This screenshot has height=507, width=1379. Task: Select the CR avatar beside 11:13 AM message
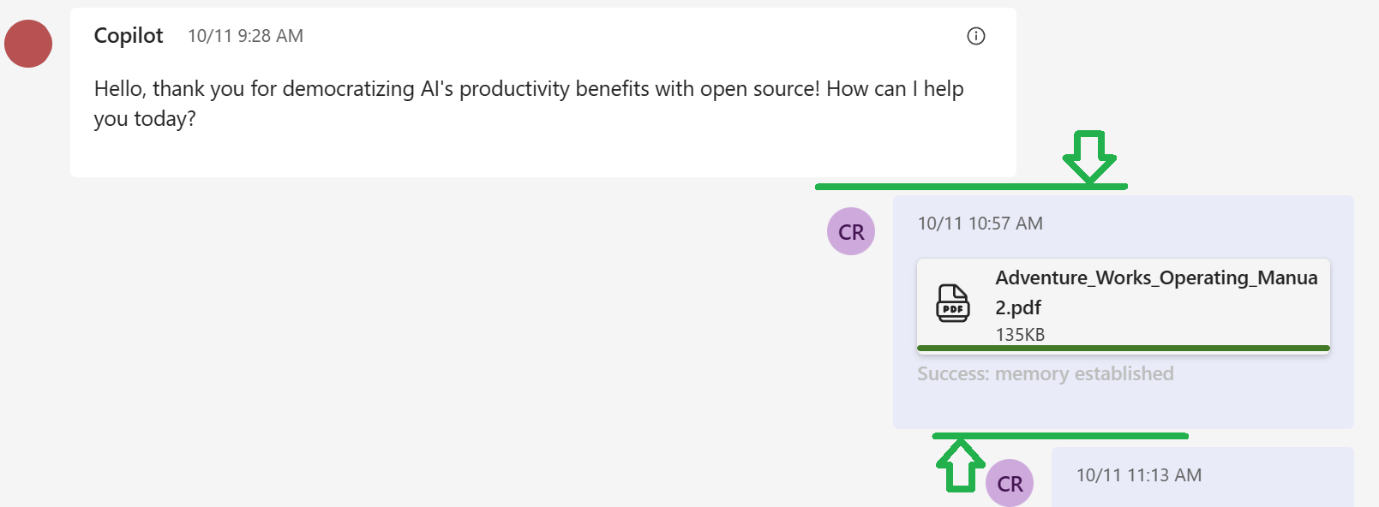[1010, 483]
